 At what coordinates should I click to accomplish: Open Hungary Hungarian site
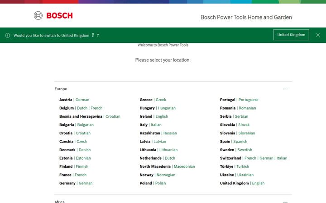click(x=167, y=108)
